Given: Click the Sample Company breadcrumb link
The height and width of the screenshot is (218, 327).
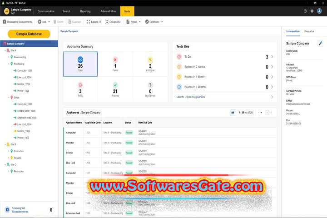Looking at the screenshot, I should pyautogui.click(x=69, y=31).
